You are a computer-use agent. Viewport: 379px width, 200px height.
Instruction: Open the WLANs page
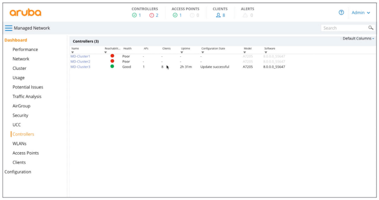click(19, 144)
